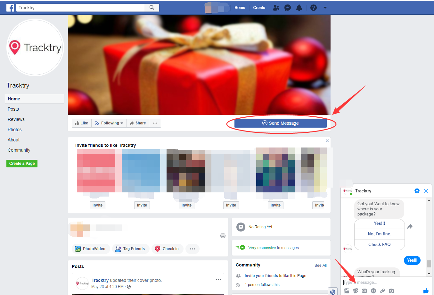Click the Like page button
Screen dimensions: 434x295
tap(82, 123)
